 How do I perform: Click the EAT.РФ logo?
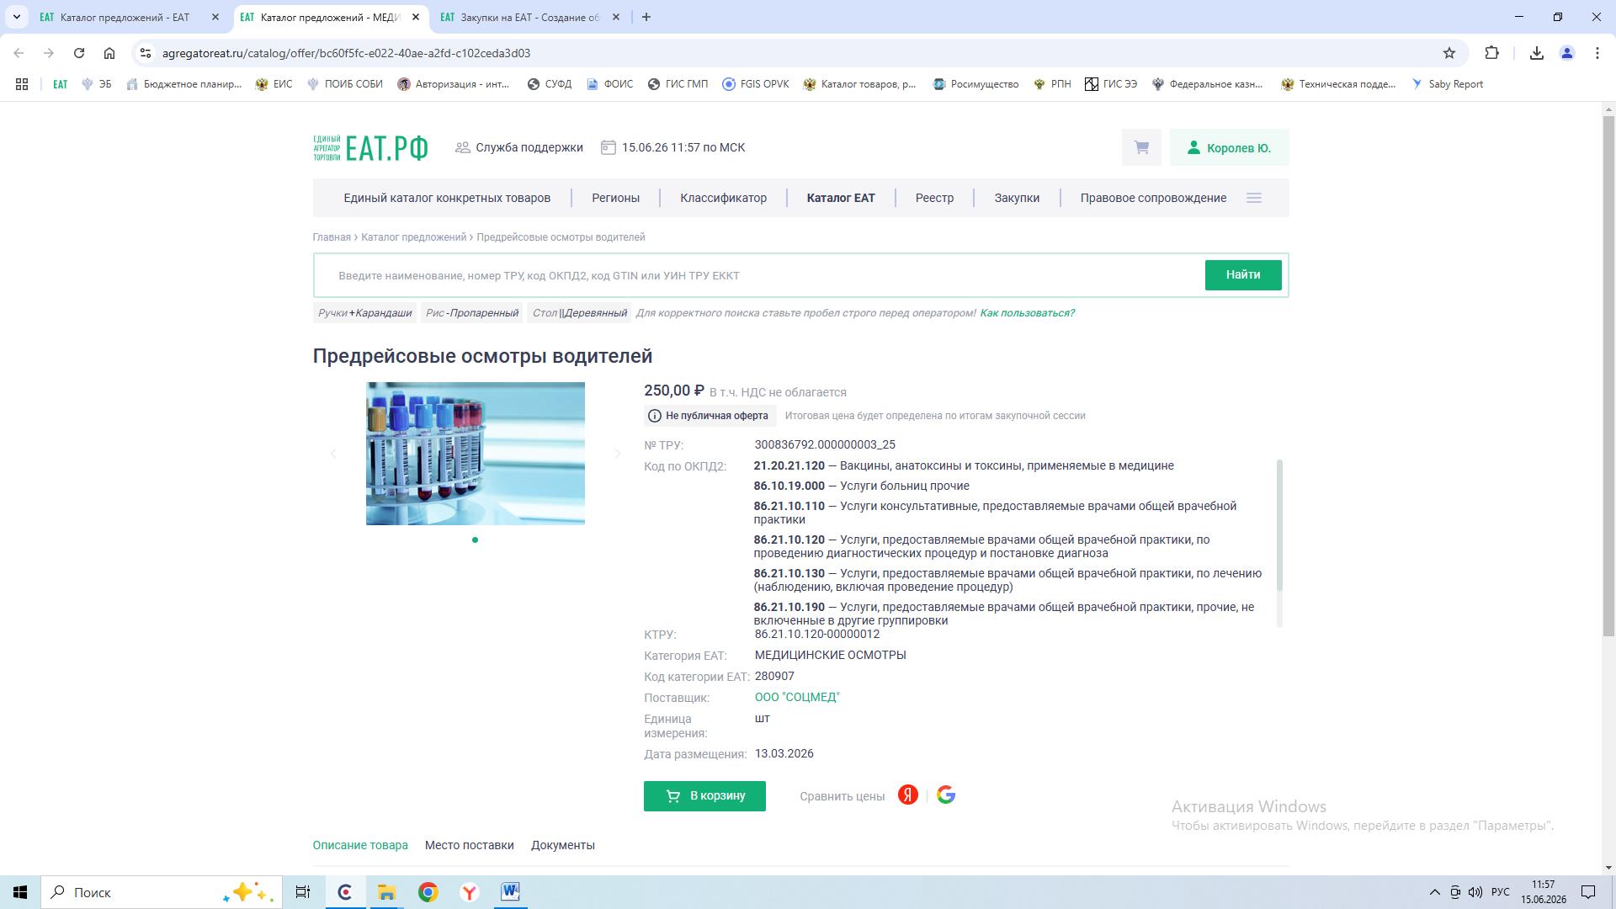click(x=371, y=147)
